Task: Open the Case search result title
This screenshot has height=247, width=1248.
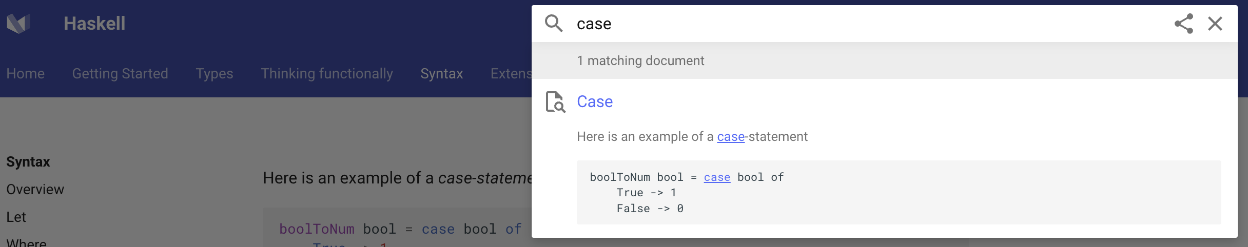Action: point(595,101)
